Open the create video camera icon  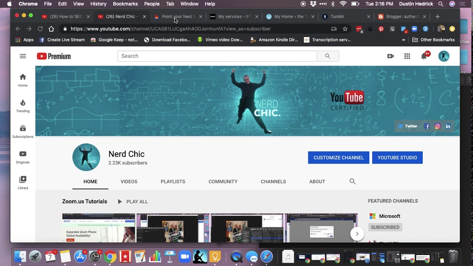390,56
